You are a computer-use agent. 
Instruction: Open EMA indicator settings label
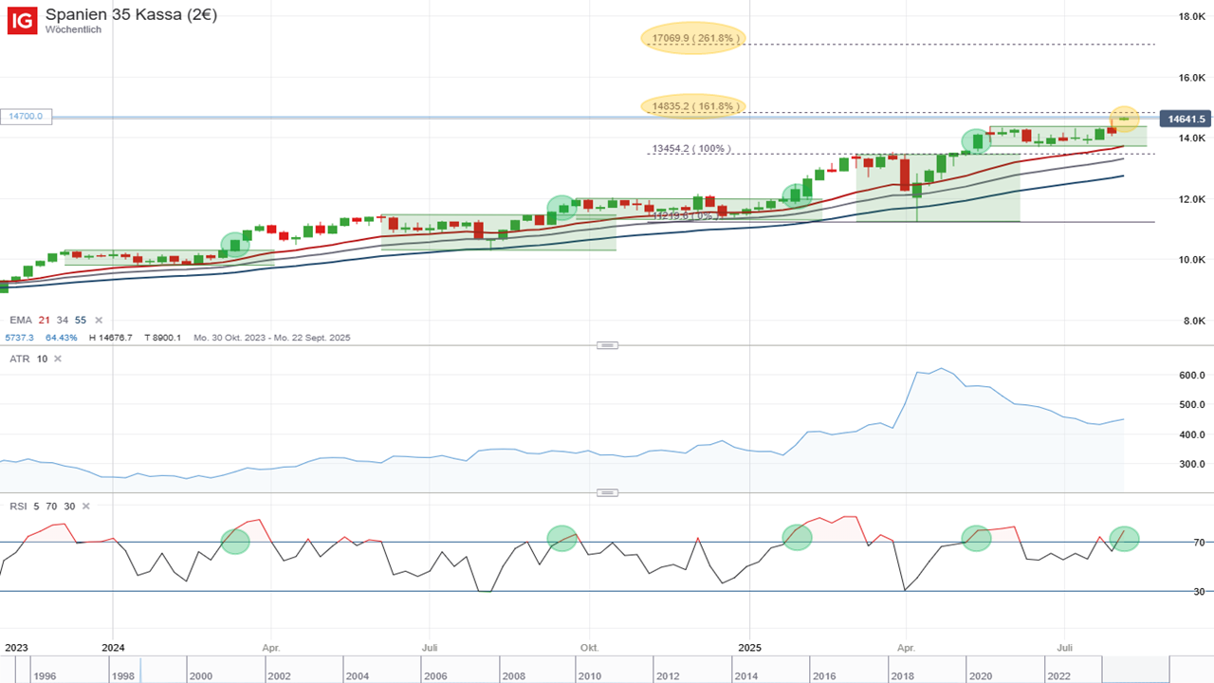[20, 321]
